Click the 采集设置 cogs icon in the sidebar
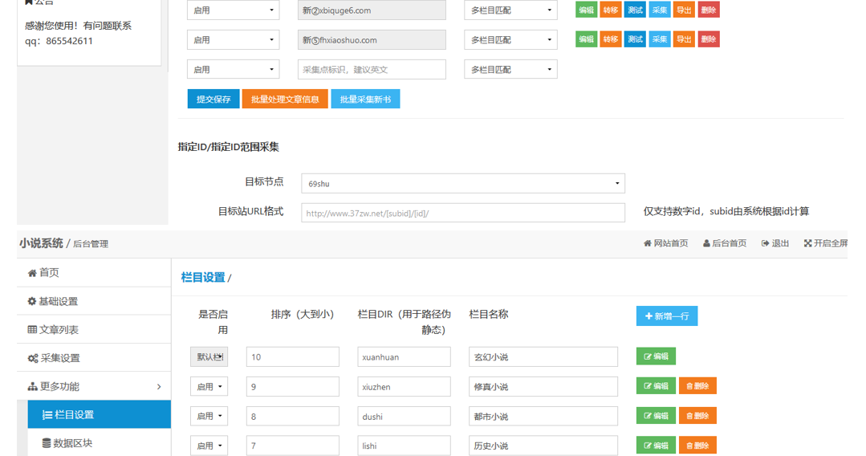Image resolution: width=866 pixels, height=456 pixels. tap(33, 359)
